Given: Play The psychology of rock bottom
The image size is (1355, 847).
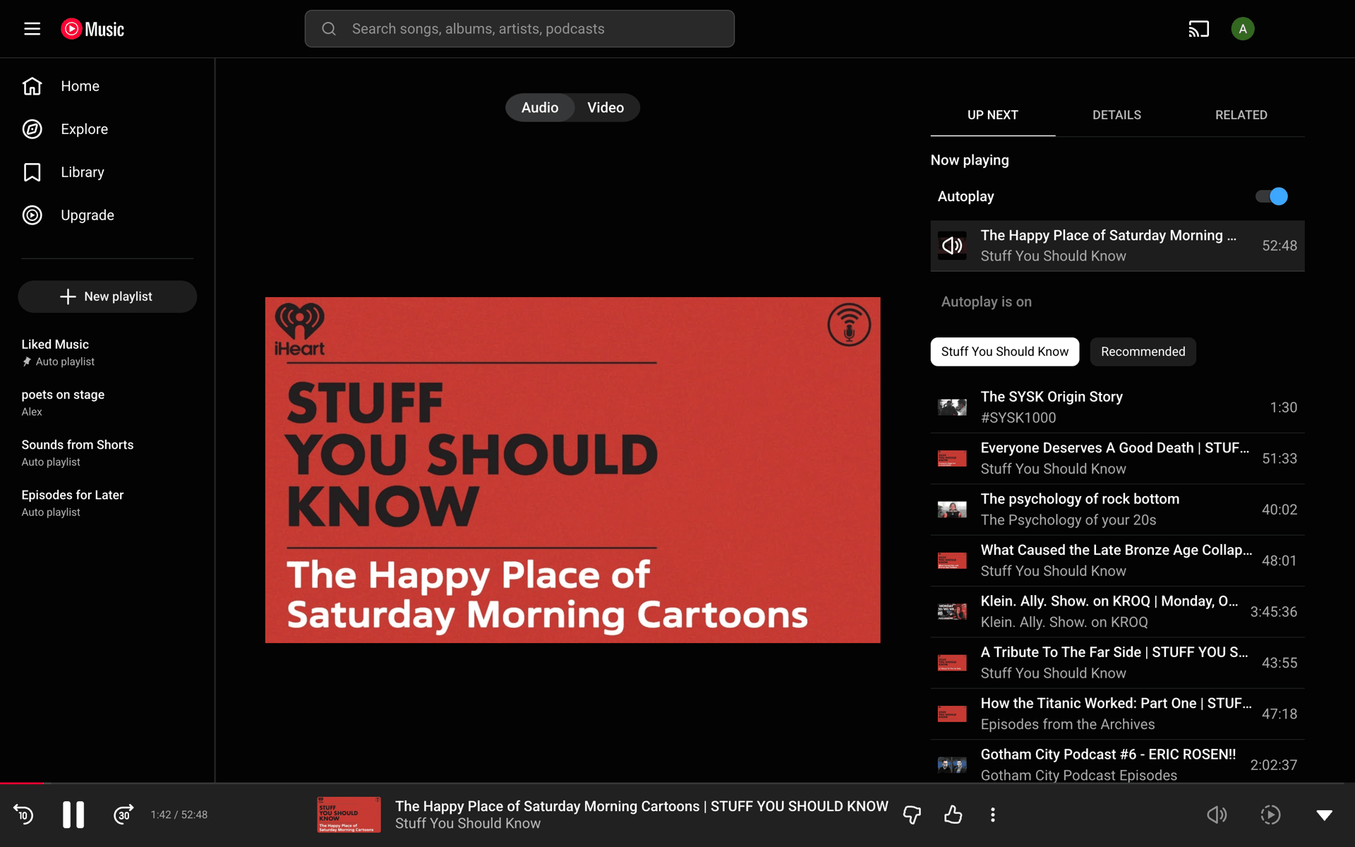Looking at the screenshot, I should (x=1117, y=510).
